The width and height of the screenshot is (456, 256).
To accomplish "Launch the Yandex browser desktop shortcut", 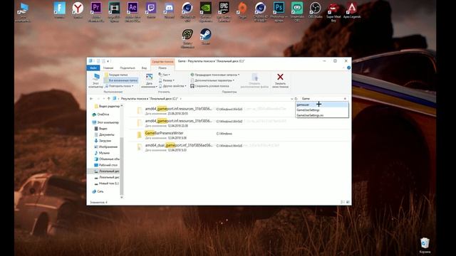I will [78, 9].
